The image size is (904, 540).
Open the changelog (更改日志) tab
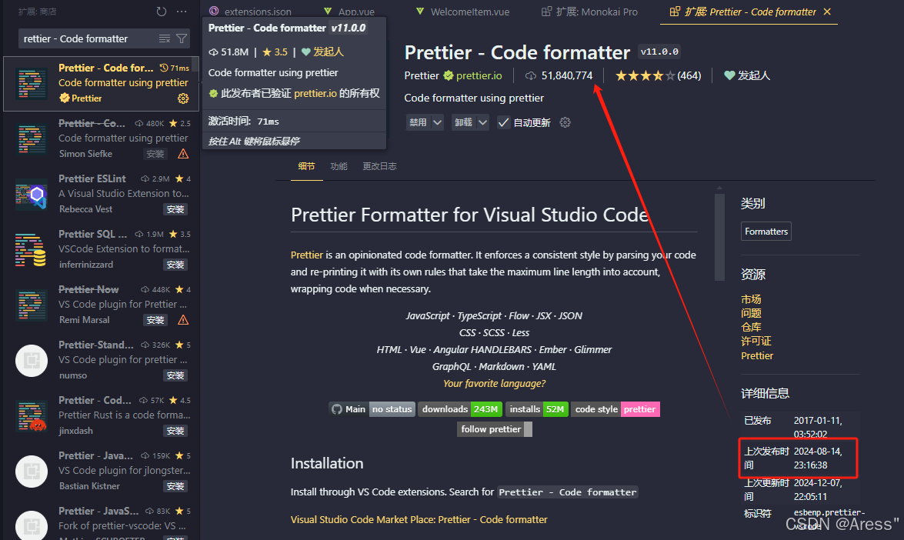click(x=379, y=166)
